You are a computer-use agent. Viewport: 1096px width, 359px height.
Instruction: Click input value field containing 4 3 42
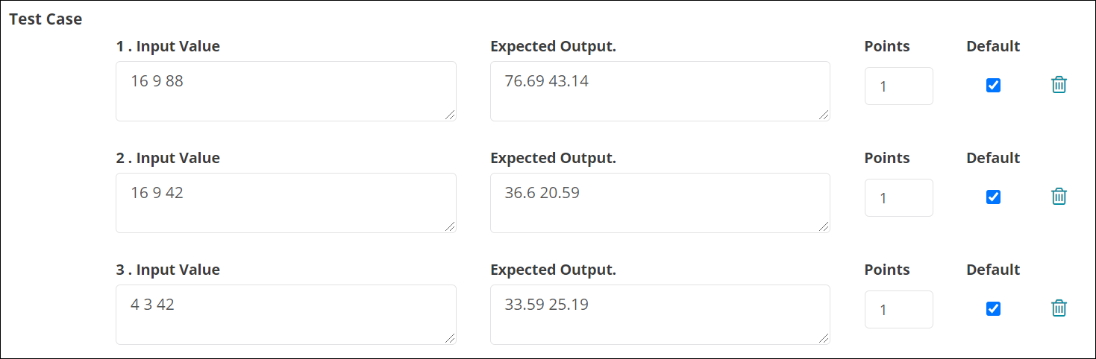(x=286, y=314)
